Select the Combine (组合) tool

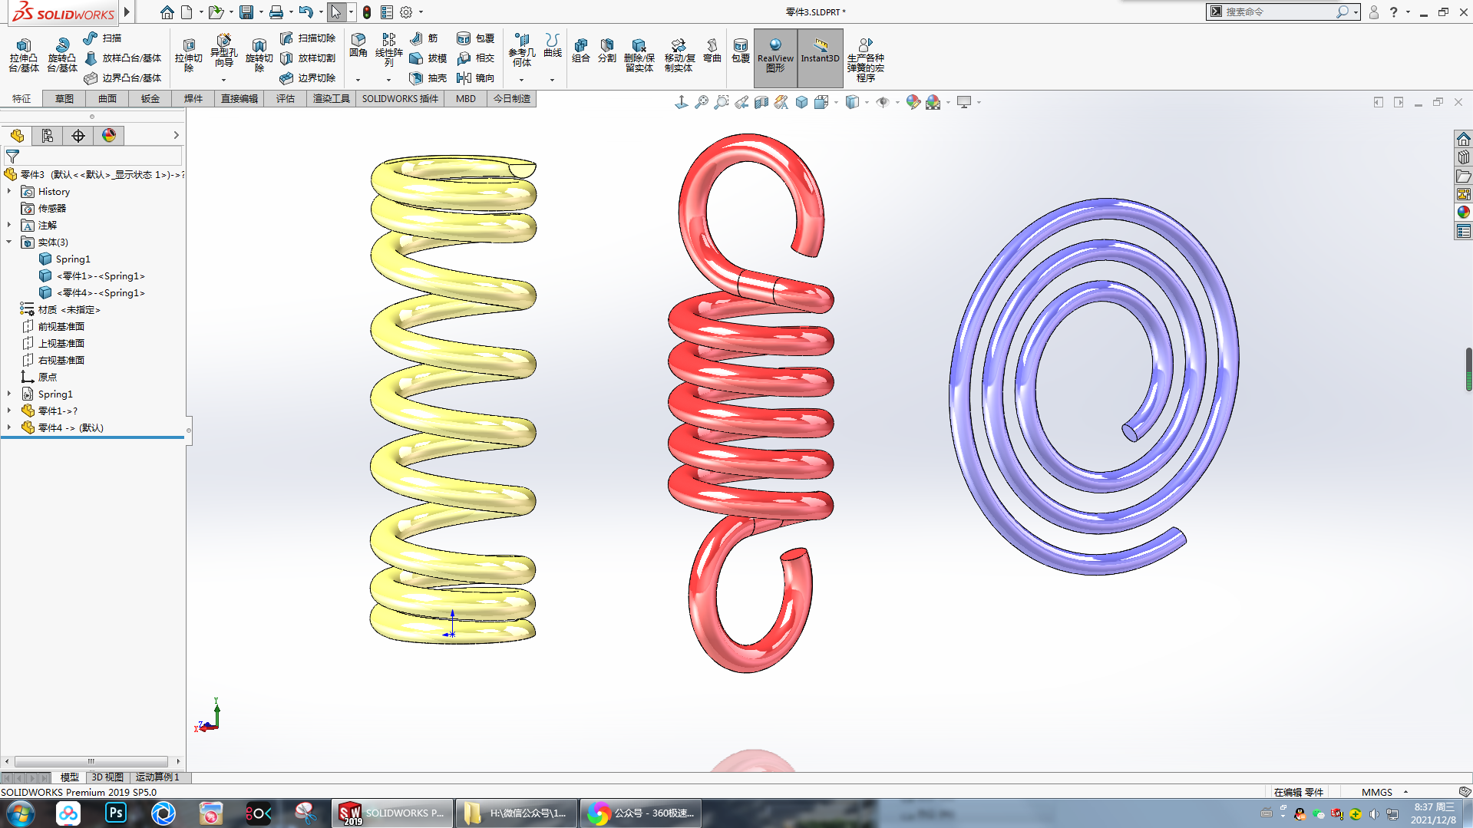click(x=581, y=51)
